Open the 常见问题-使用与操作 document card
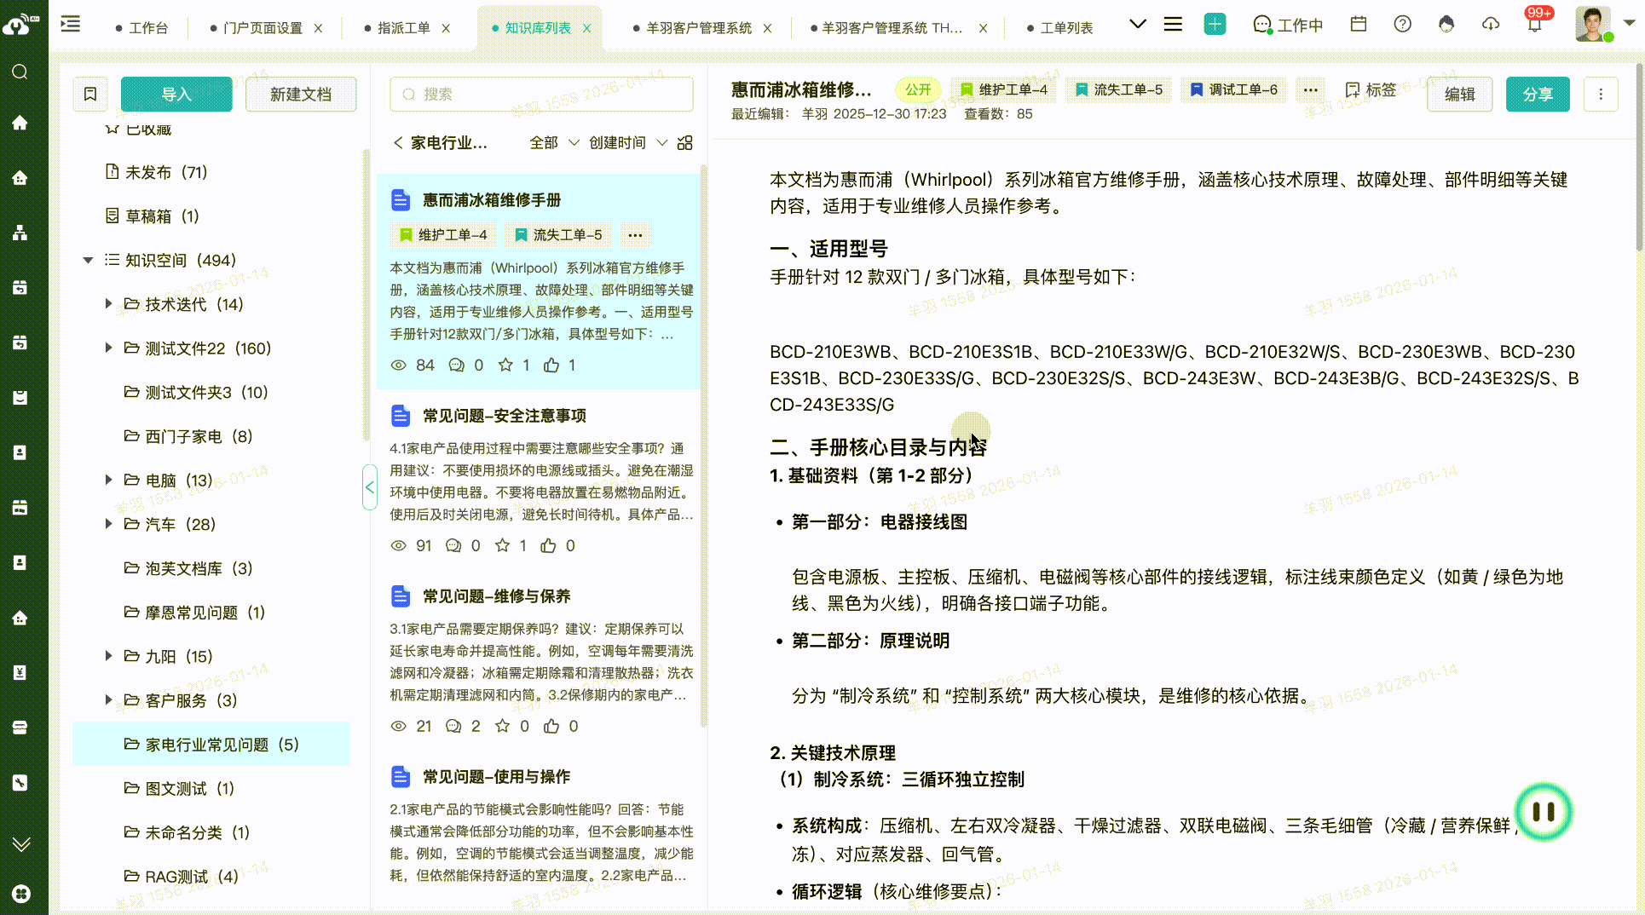Viewport: 1645px width, 915px height. click(541, 826)
